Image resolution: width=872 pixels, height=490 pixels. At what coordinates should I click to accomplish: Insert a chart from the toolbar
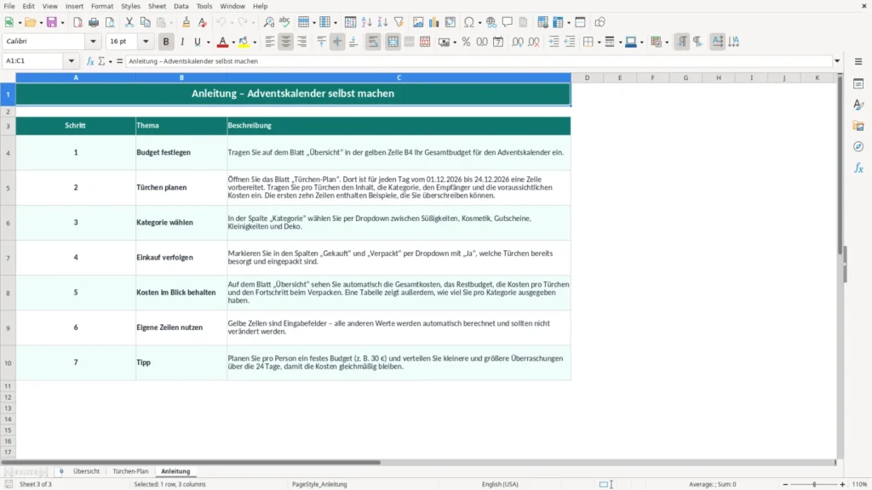[433, 22]
